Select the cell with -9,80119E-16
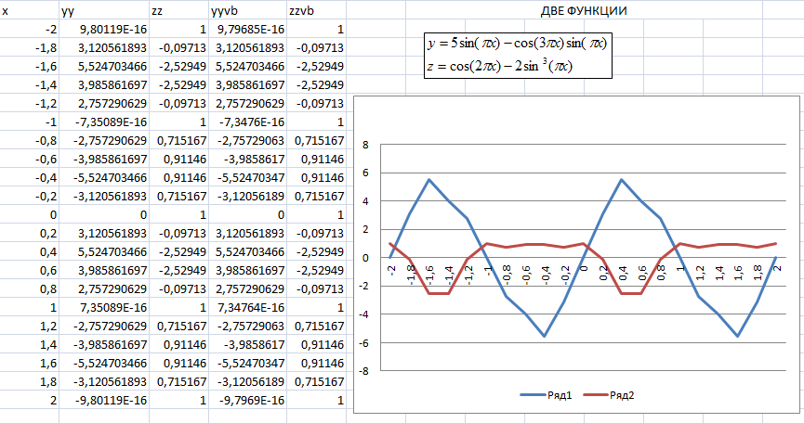The image size is (804, 423). [x=104, y=400]
